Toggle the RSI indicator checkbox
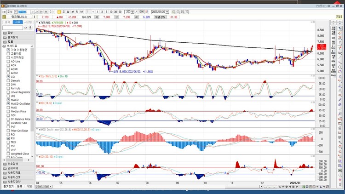This screenshot has width=345, height=194. coord(8,138)
